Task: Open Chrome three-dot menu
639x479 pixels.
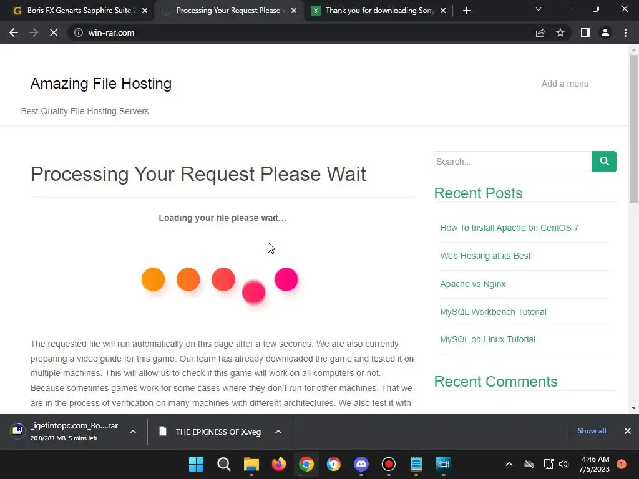Action: (x=625, y=32)
